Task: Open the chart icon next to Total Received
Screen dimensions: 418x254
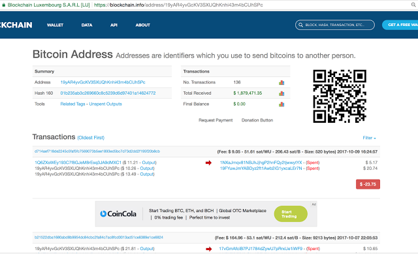Action: click(x=281, y=93)
